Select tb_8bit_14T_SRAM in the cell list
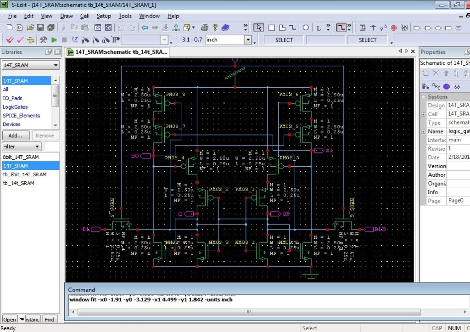 pyautogui.click(x=25, y=174)
